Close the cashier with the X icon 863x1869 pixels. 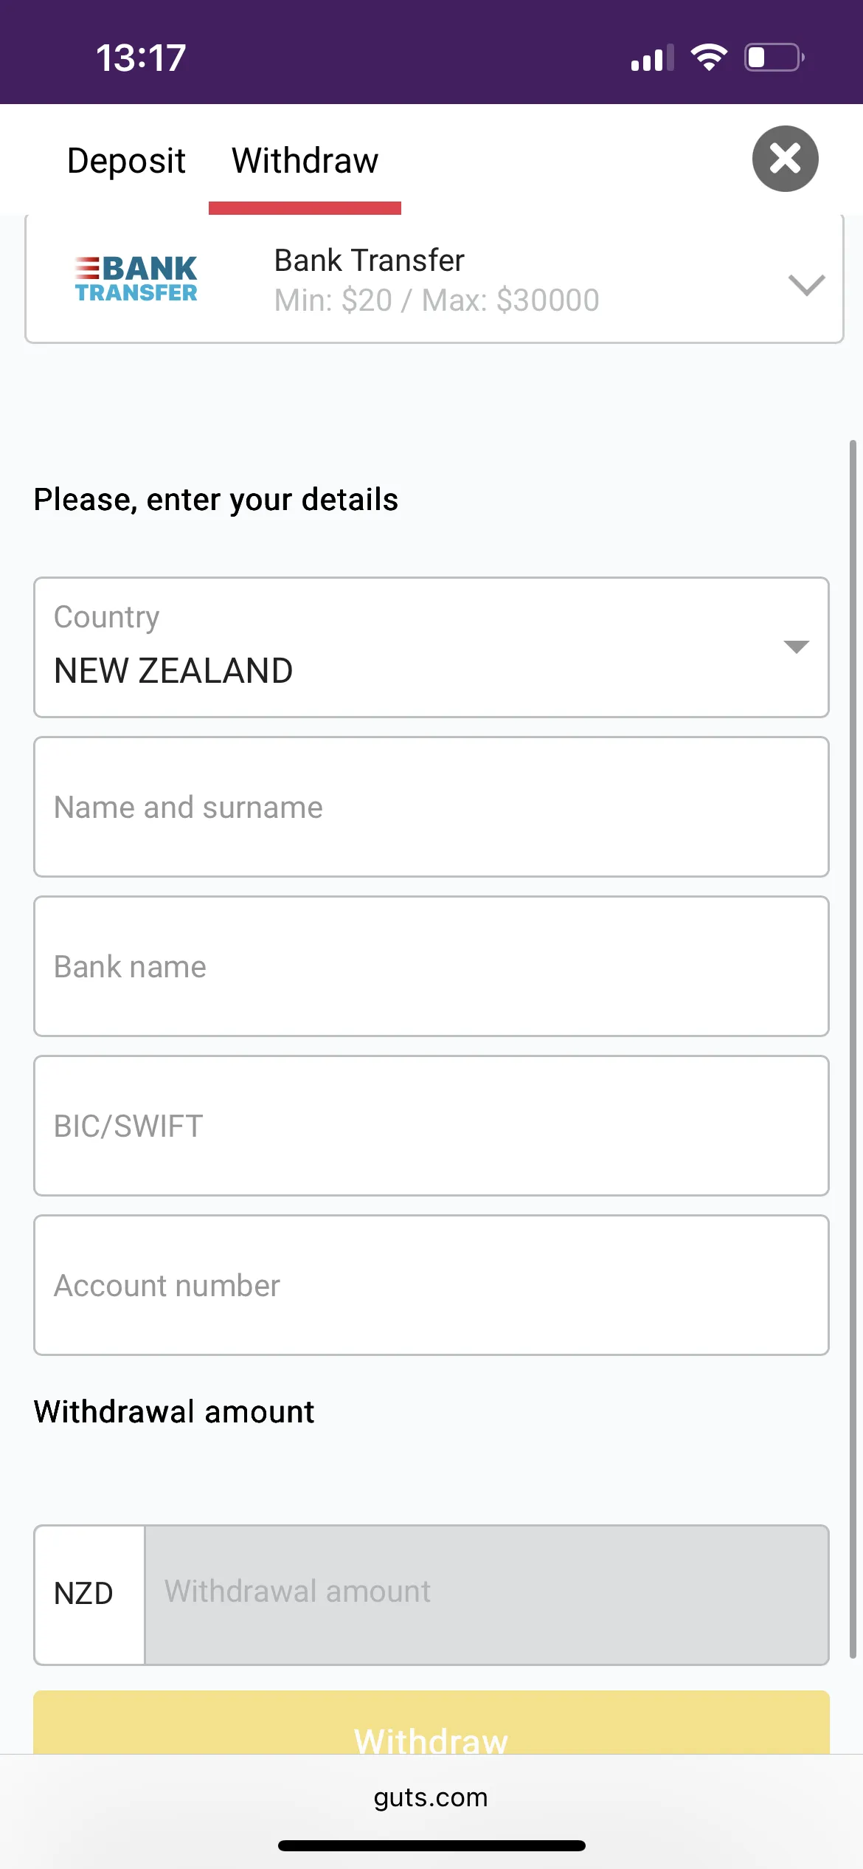785,159
